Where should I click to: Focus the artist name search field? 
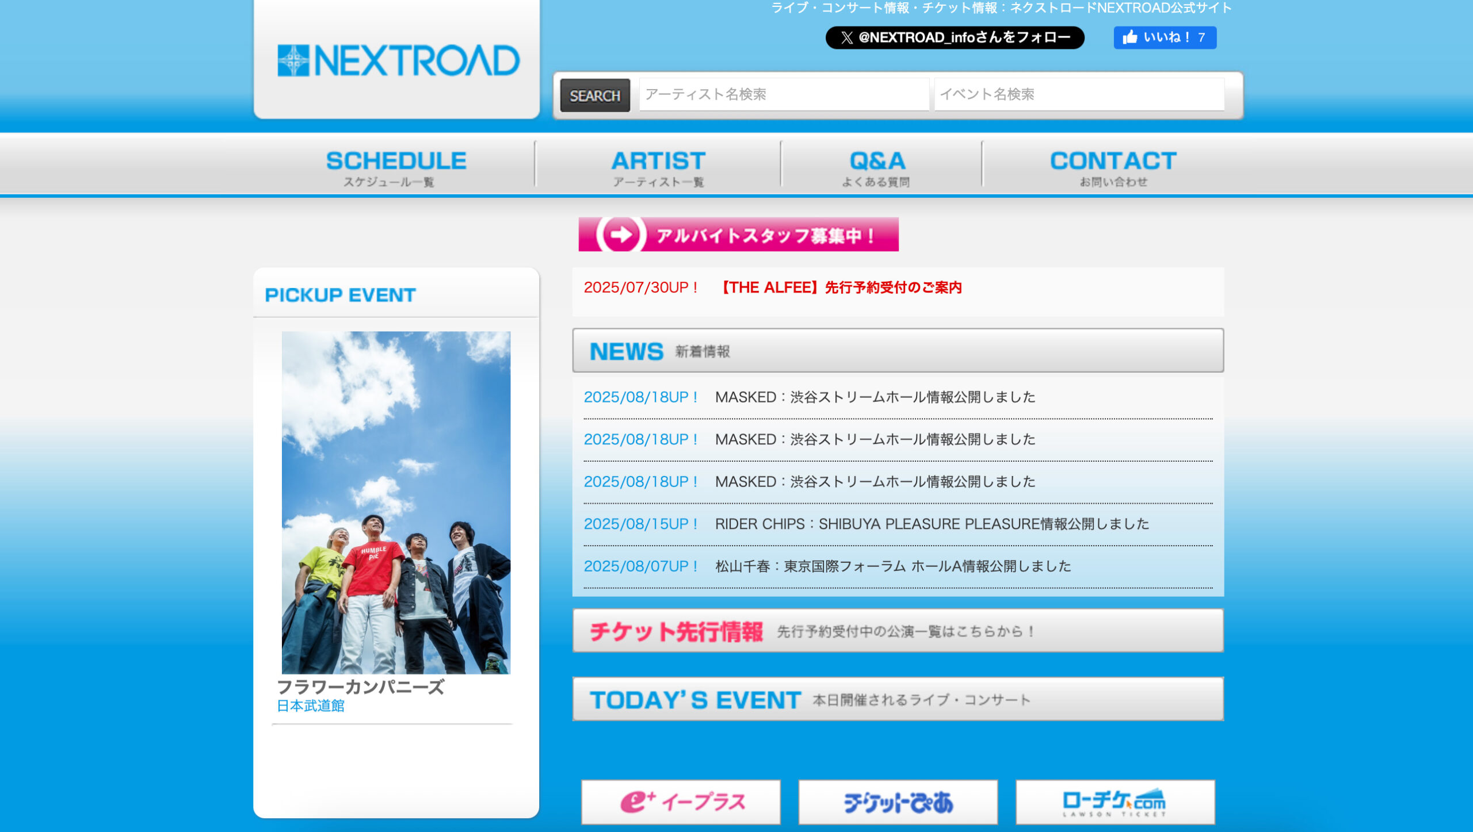click(x=784, y=94)
